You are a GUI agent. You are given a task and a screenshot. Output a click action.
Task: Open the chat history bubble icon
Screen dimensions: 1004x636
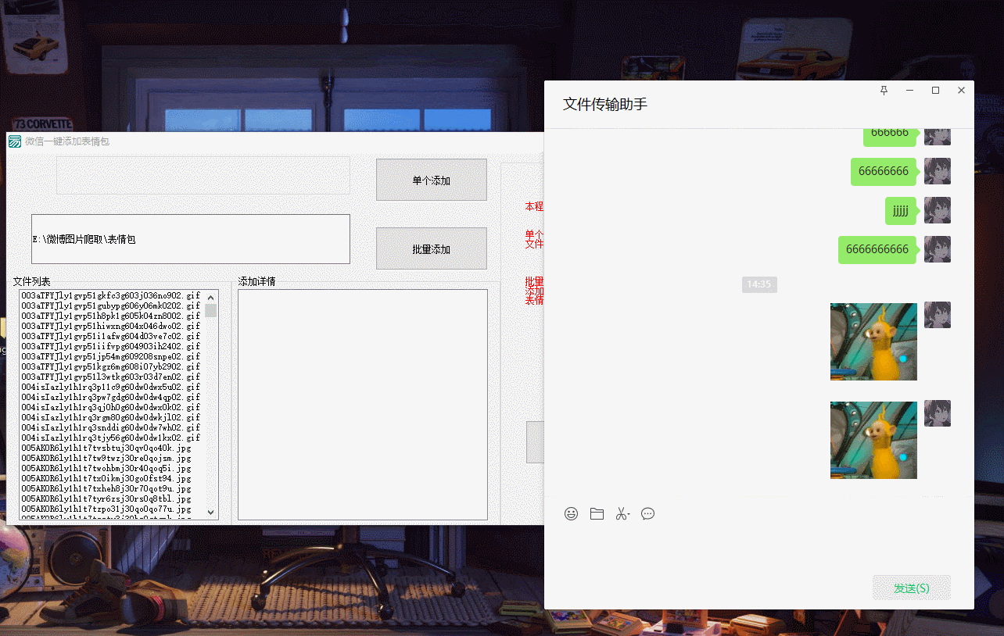tap(647, 513)
